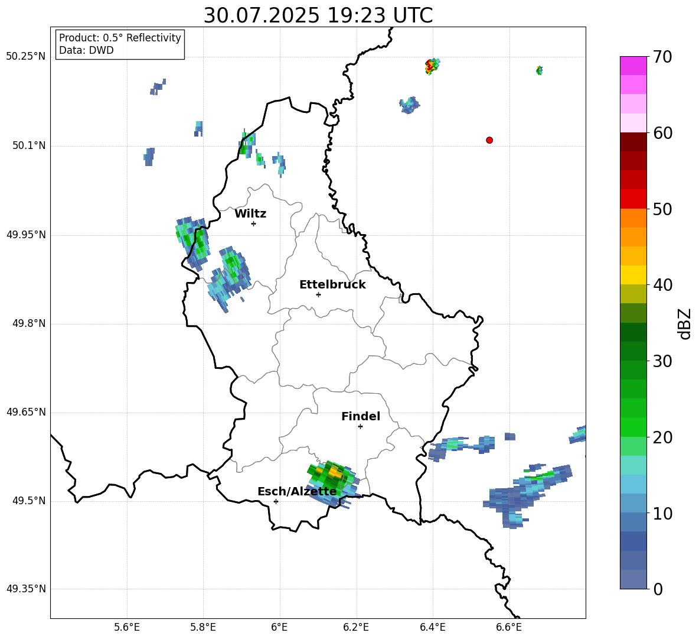
Task: Click the title '30.07.2025 19:23 UTC'
Action: (x=318, y=15)
